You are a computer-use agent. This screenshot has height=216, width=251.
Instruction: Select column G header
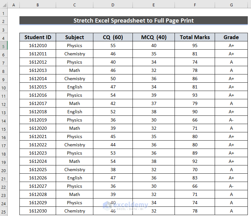(x=231, y=5)
